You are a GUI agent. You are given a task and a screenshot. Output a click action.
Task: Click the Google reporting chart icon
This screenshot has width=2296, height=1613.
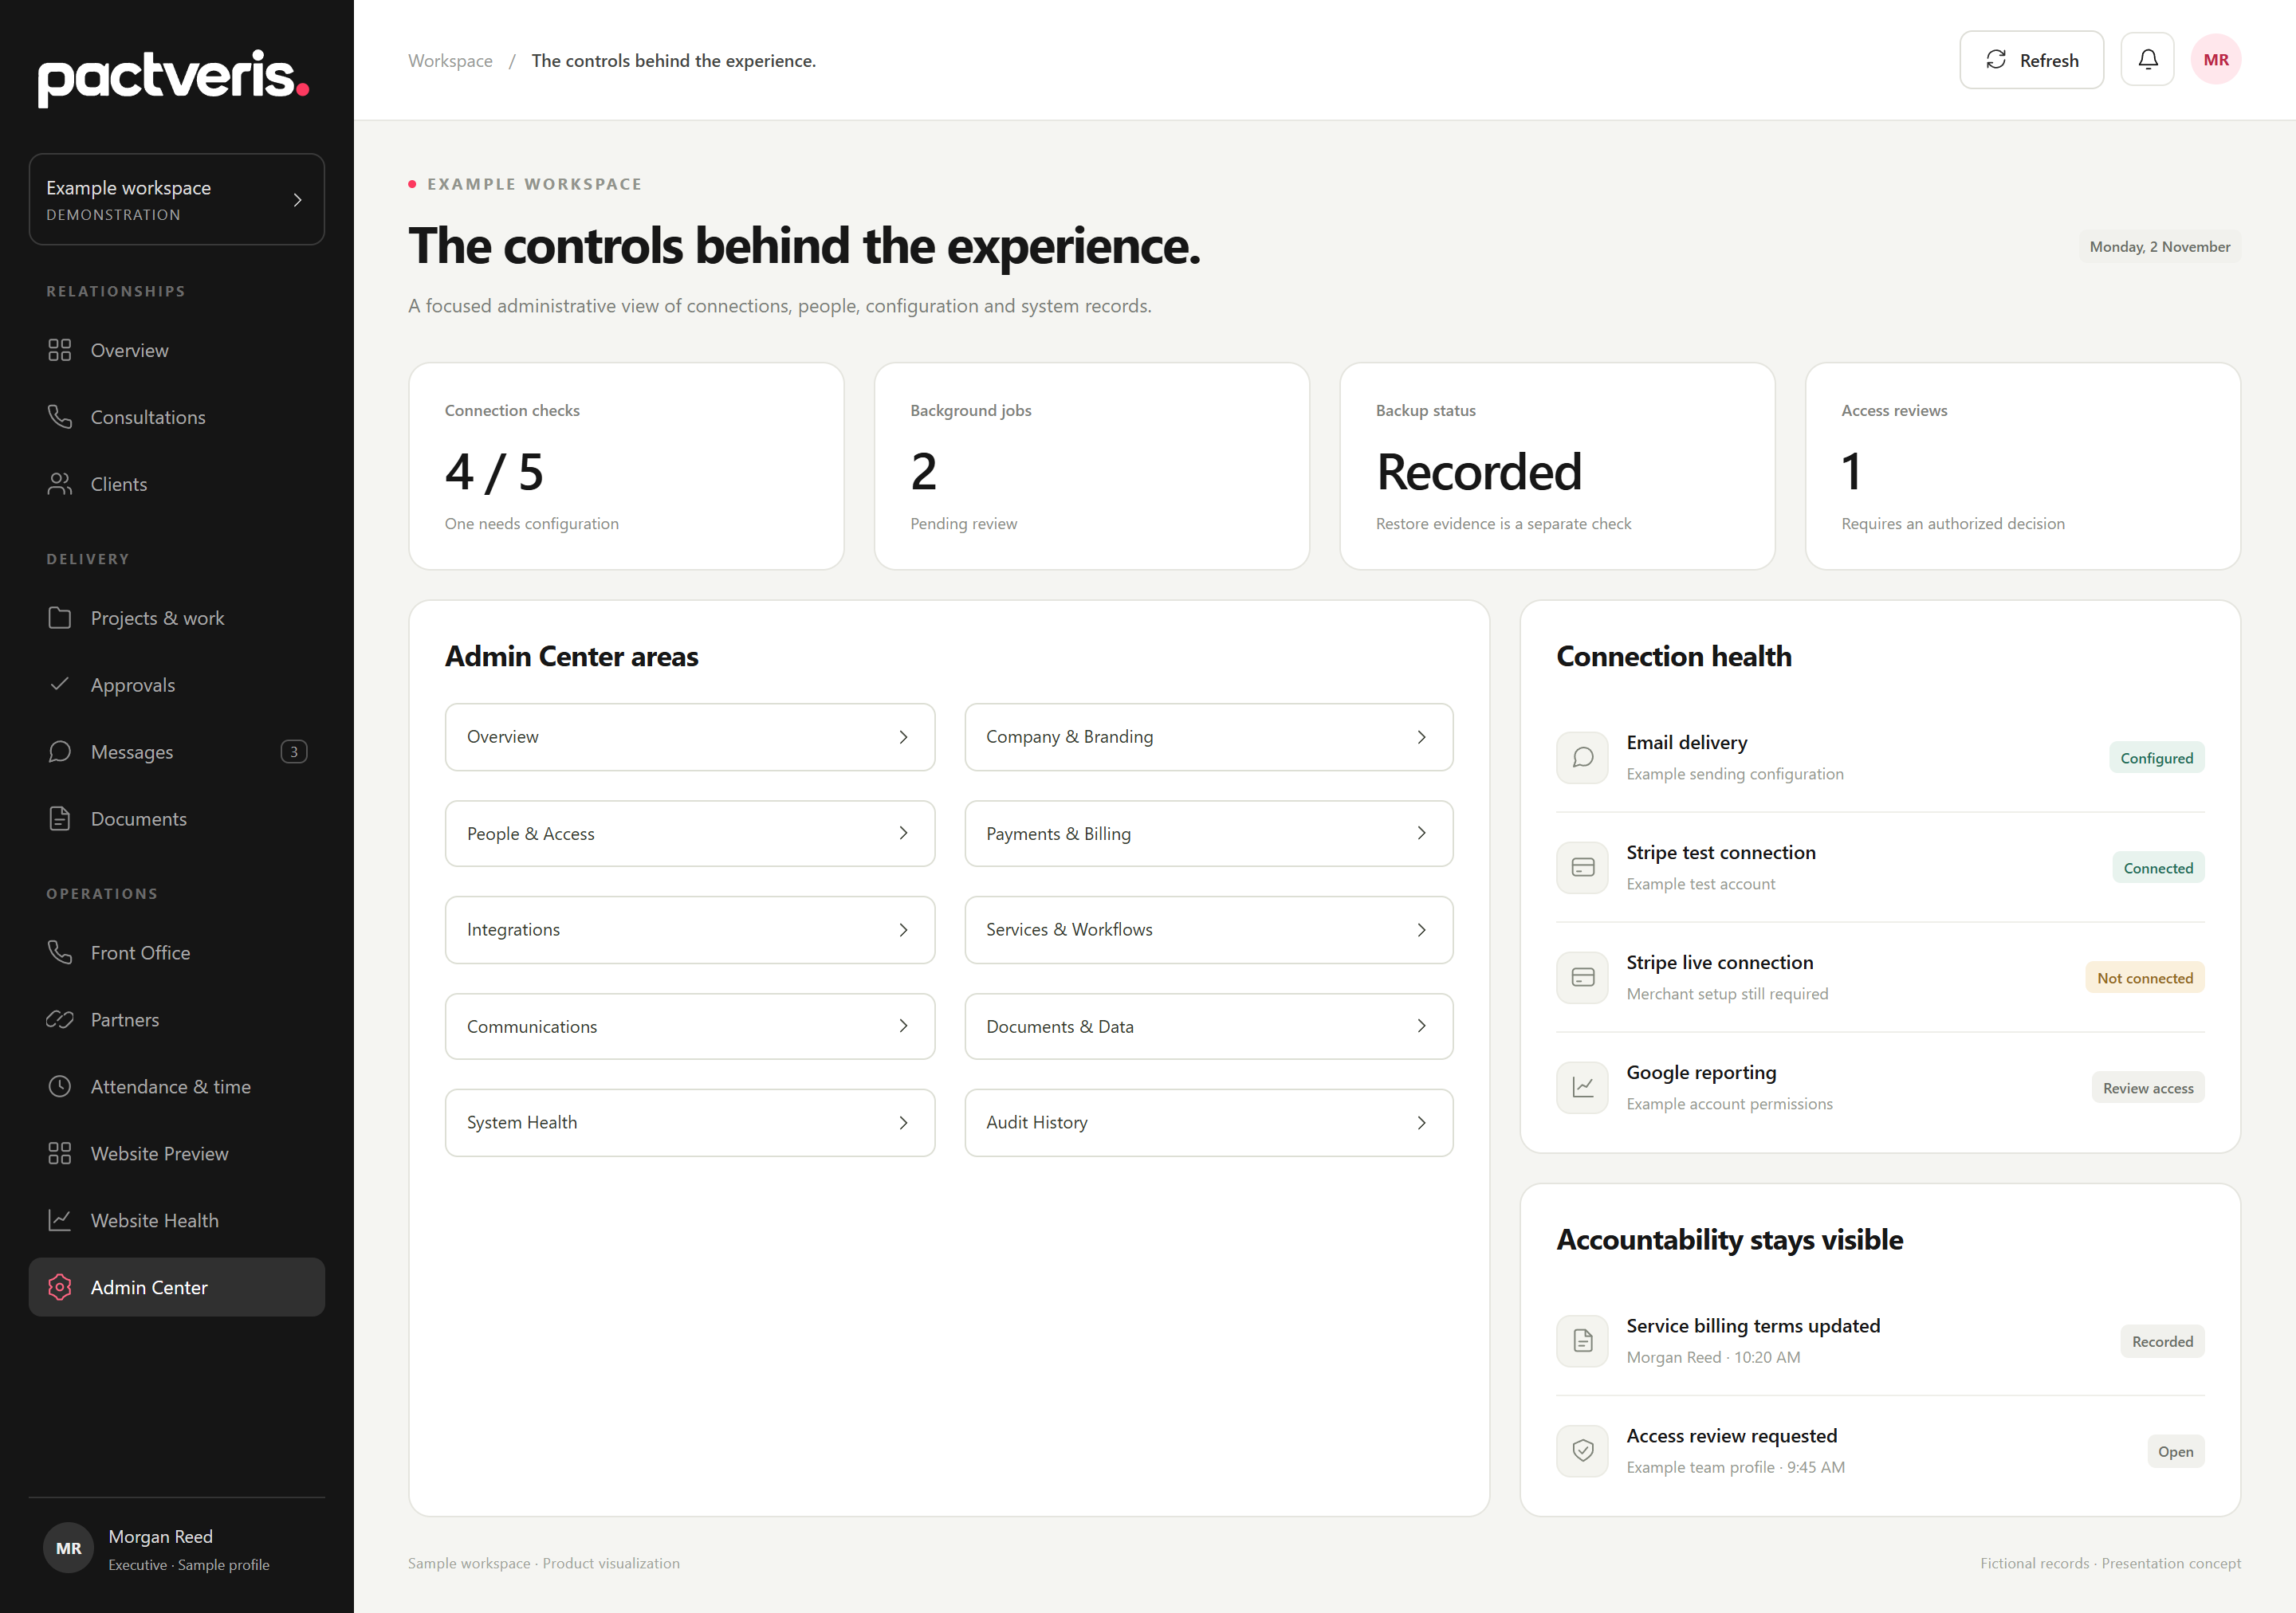[1582, 1087]
